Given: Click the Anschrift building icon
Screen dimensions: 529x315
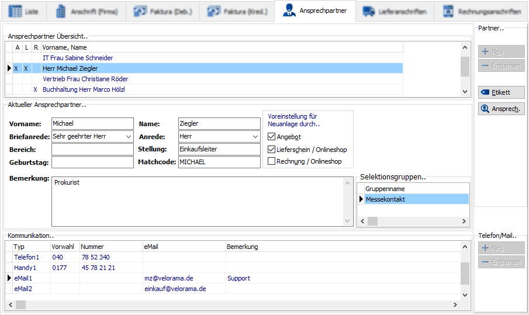Looking at the screenshot, I should pos(61,11).
